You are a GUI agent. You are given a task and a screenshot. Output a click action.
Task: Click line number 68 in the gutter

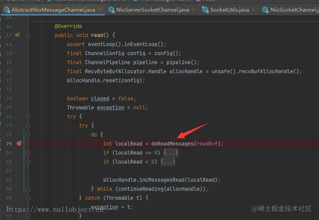click(x=9, y=44)
